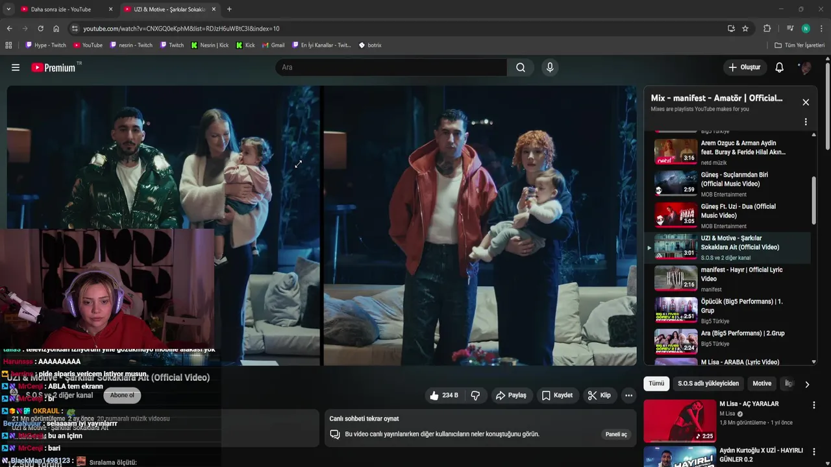Image resolution: width=831 pixels, height=467 pixels.
Task: Open the Chrome three-dot menu
Action: coord(821,29)
